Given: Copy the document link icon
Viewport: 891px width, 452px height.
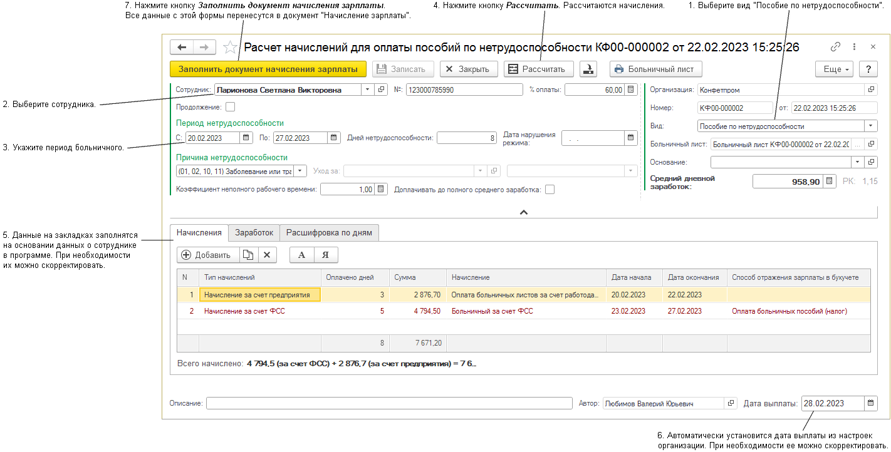Looking at the screenshot, I should point(835,47).
